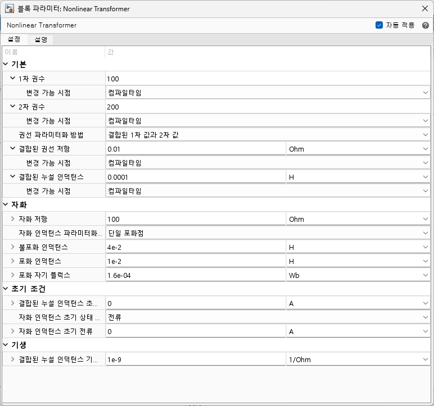Open 변경 가능 시점 dropdown under 1차 권수
Screen dimensions: 434x406
pos(268,93)
